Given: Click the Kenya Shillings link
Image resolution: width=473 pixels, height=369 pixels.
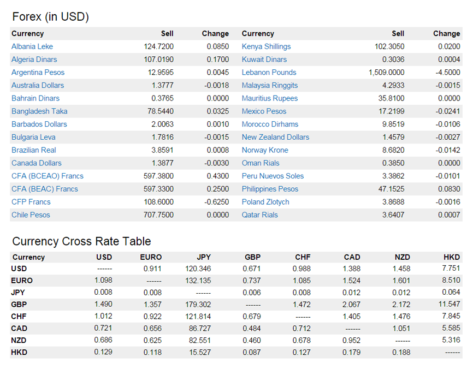Looking at the screenshot, I should pyautogui.click(x=266, y=46).
